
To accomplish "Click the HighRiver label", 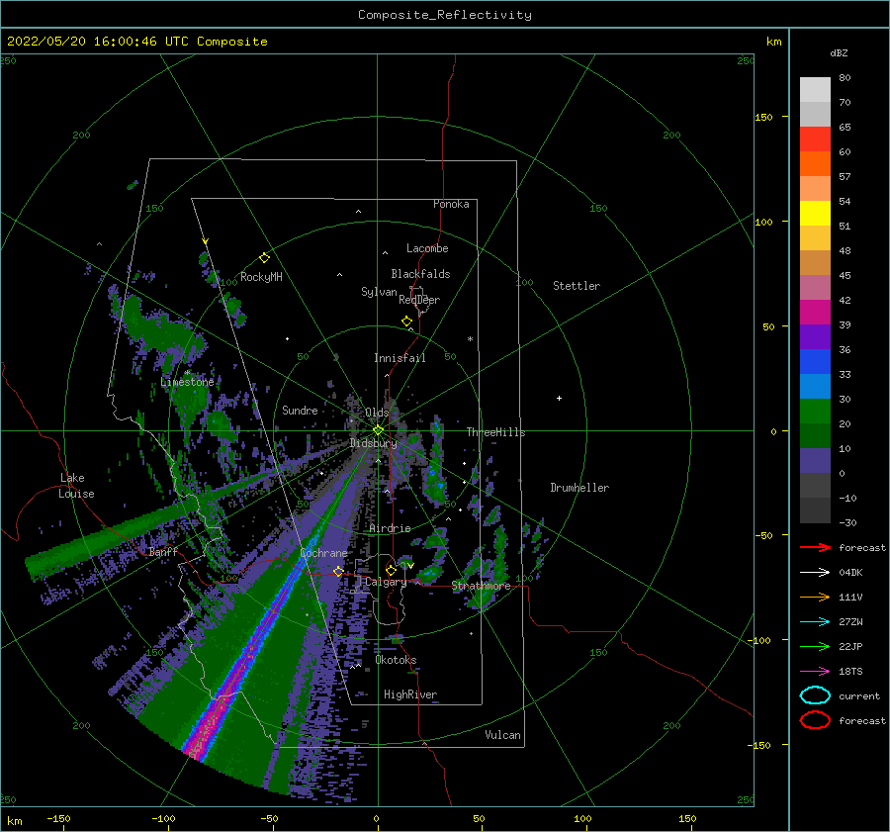I will pyautogui.click(x=410, y=694).
